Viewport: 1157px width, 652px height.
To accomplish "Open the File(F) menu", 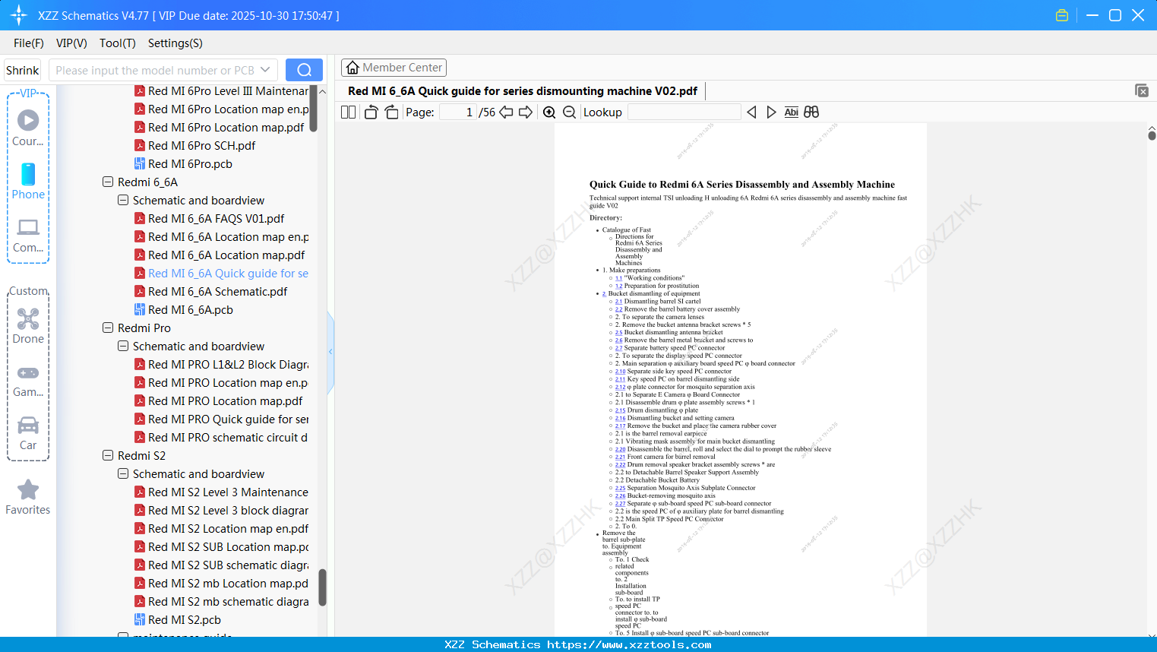I will pyautogui.click(x=29, y=43).
